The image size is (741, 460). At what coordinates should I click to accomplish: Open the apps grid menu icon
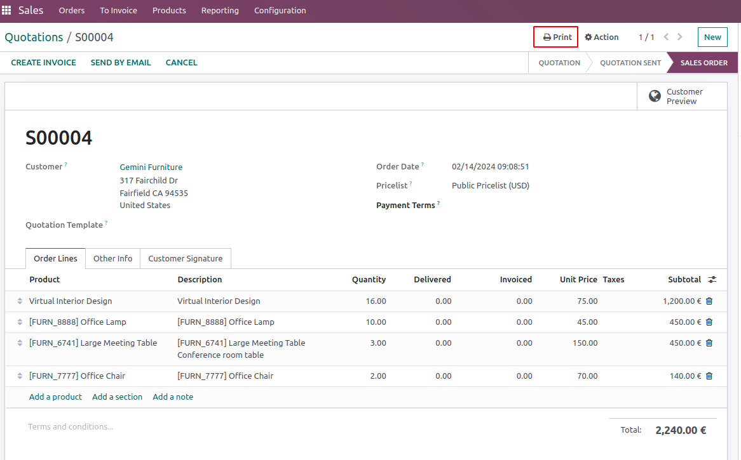7,11
